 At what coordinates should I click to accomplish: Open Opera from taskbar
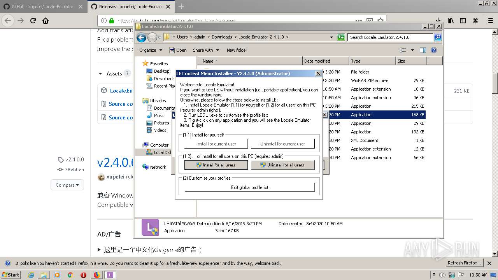(83, 275)
